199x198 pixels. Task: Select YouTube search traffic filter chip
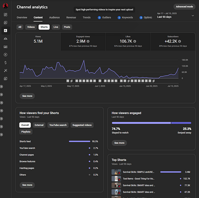tap(58, 125)
